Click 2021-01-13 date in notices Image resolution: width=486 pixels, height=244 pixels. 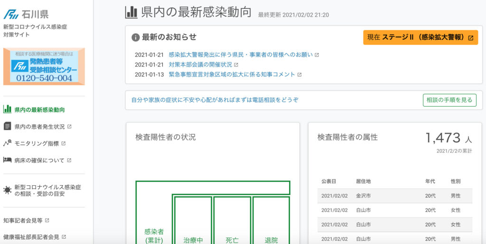tap(149, 74)
